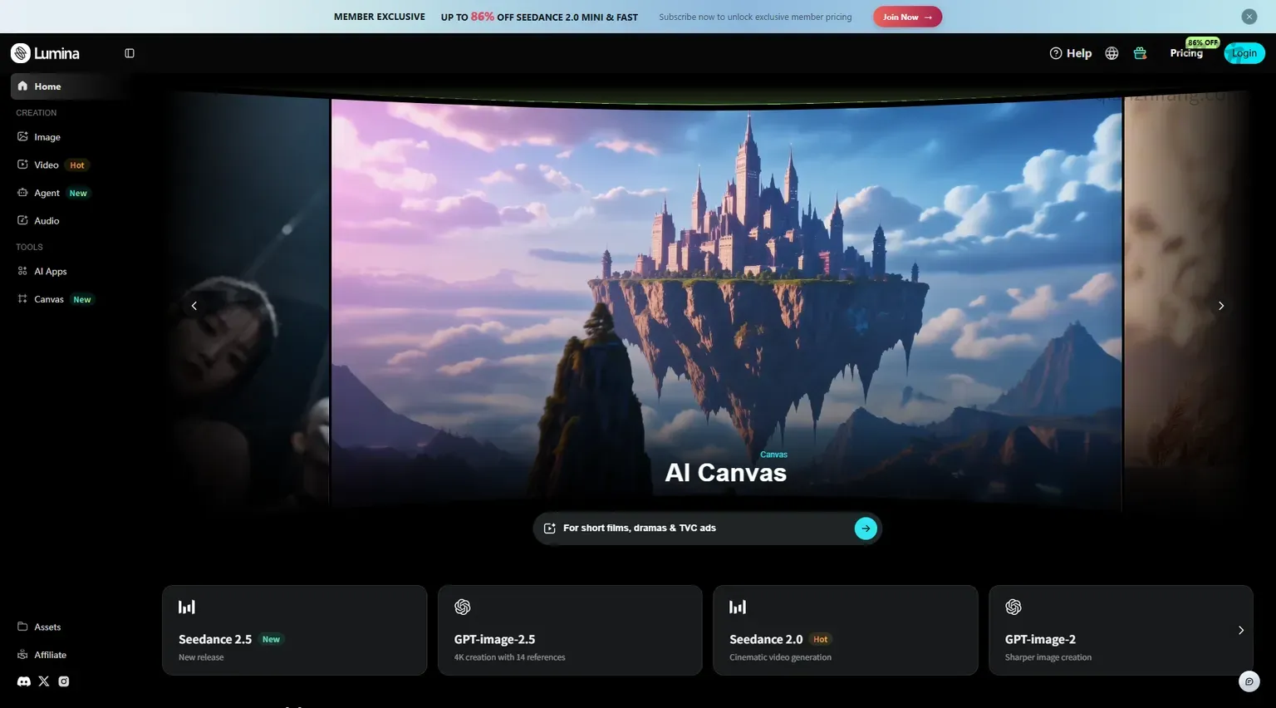Image resolution: width=1276 pixels, height=708 pixels.
Task: Open the Home menu item
Action: (x=70, y=86)
